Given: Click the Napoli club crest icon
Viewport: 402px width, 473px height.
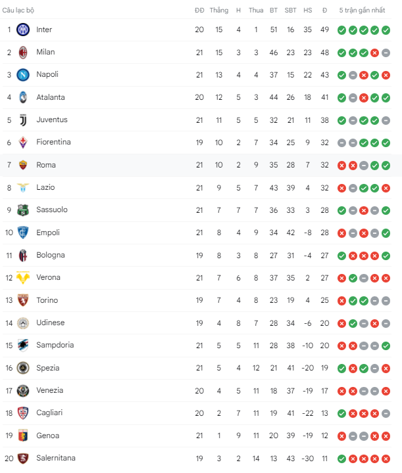Looking at the screenshot, I should [23, 75].
